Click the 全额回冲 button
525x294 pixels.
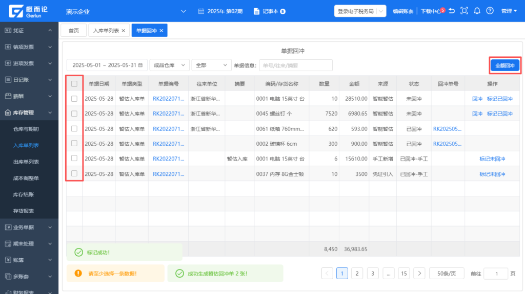coord(504,65)
